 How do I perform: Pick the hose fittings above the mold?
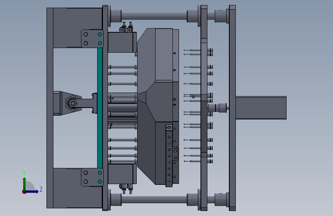click(126, 27)
